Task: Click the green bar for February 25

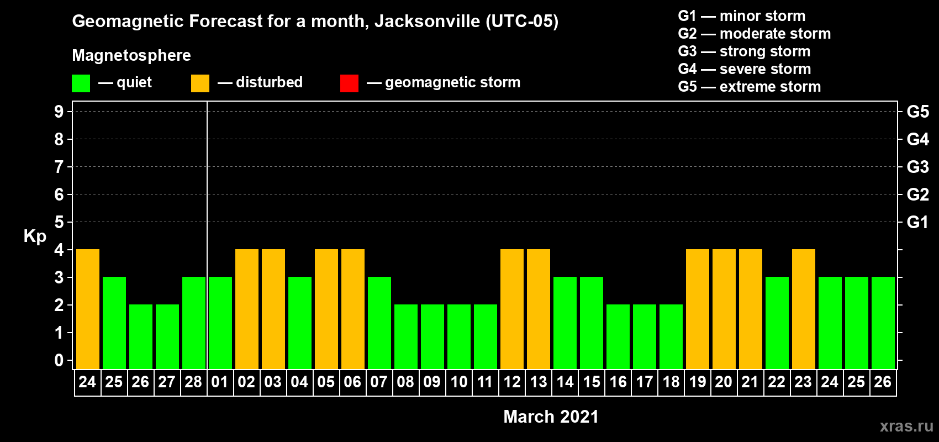Action: coord(114,323)
